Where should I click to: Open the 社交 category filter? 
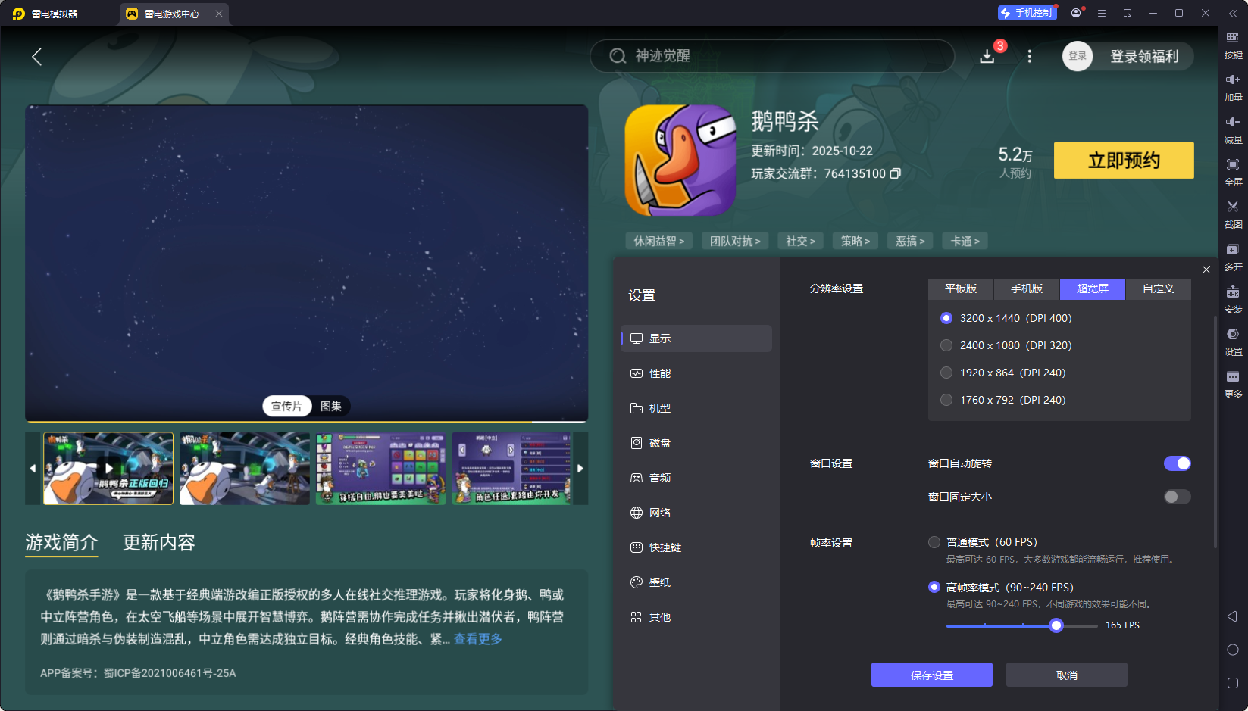tap(800, 240)
